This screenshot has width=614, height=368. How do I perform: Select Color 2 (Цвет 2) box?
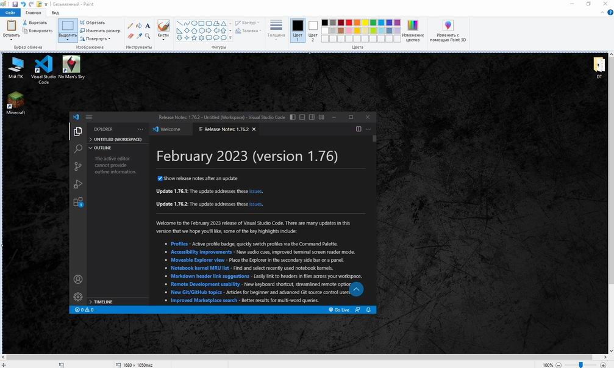click(x=313, y=30)
